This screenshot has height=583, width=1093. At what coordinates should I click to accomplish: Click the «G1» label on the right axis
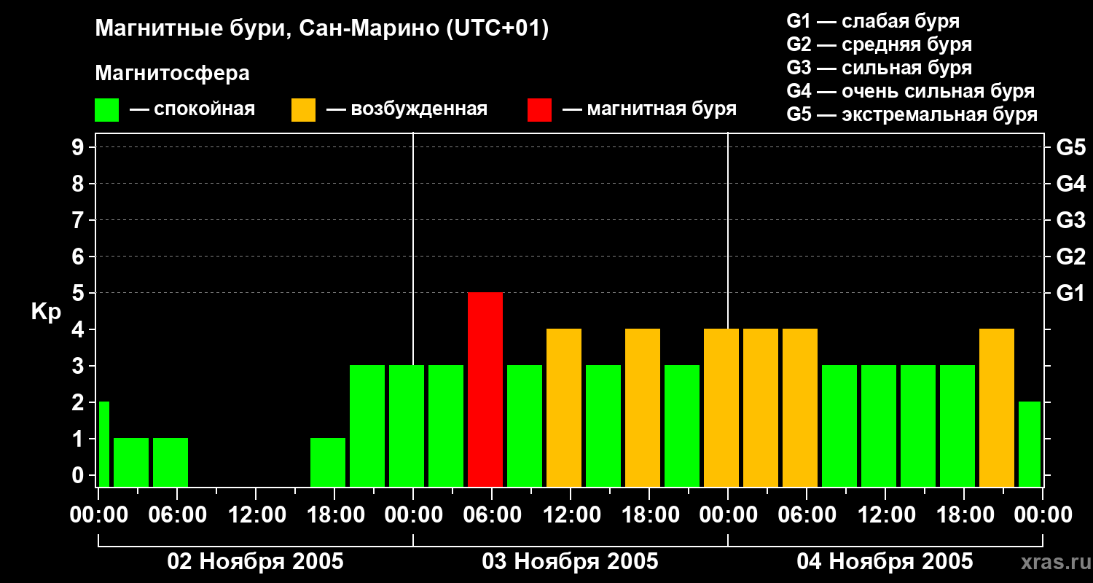pyautogui.click(x=1070, y=293)
